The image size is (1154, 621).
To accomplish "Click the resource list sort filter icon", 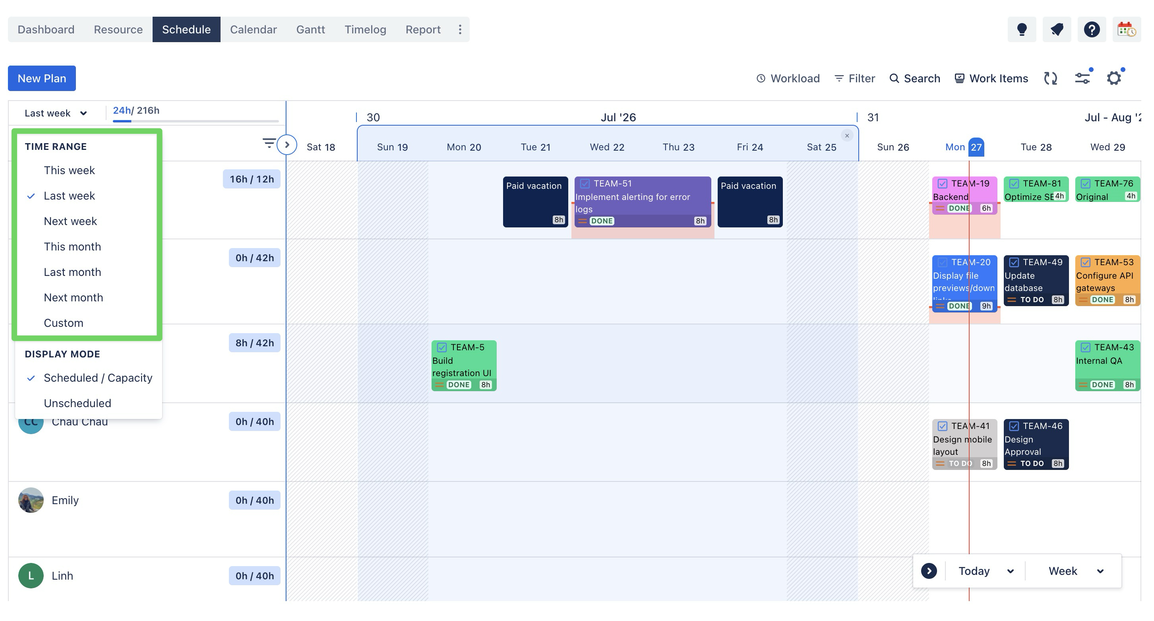I will tap(269, 144).
